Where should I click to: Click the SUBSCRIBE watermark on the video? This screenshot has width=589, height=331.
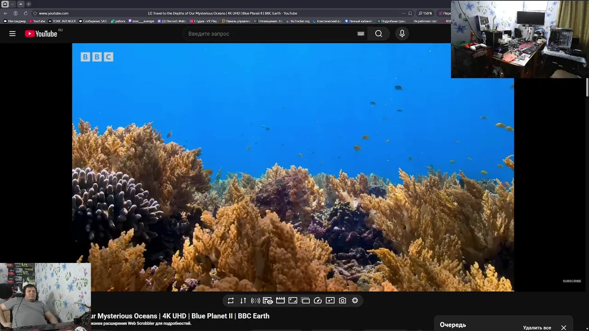pyautogui.click(x=572, y=281)
